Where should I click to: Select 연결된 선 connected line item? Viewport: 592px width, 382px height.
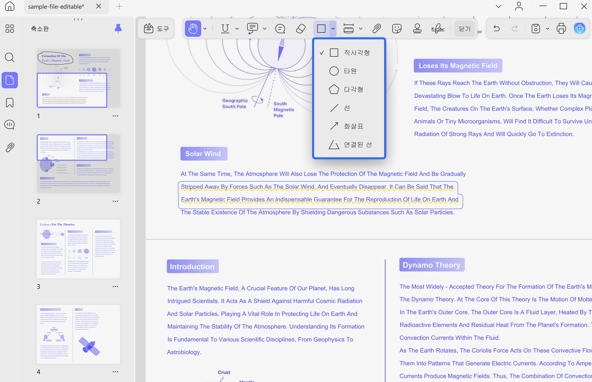[349, 145]
